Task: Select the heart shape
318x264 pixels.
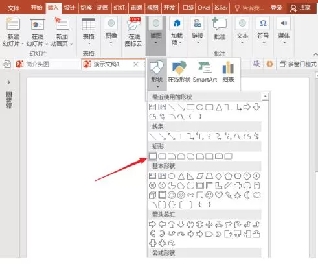Action: [x=219, y=195]
